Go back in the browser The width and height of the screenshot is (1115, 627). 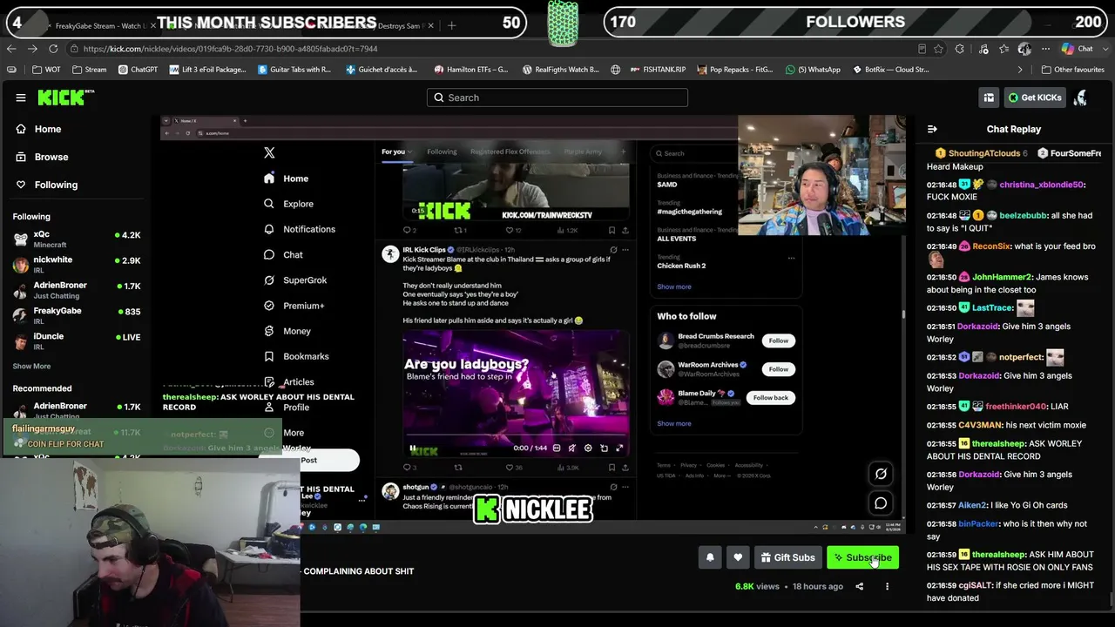coord(11,49)
